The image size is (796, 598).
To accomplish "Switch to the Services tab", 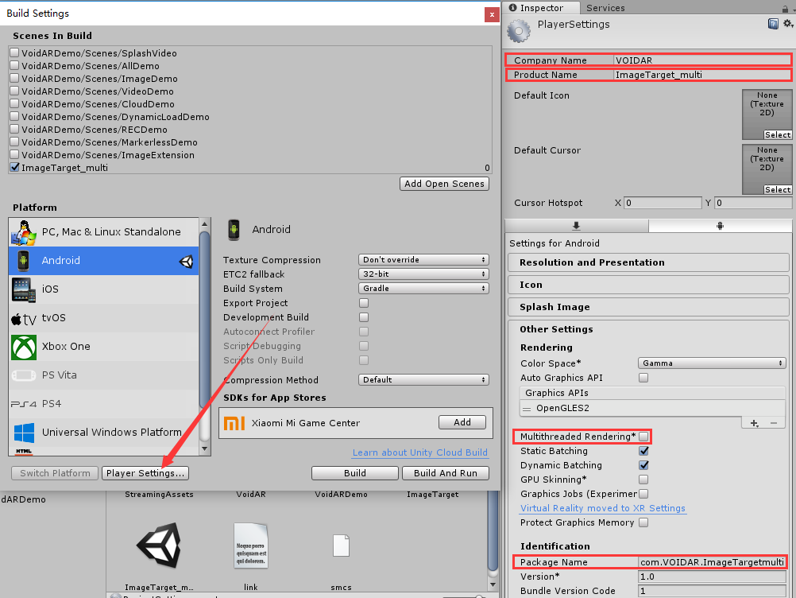I will 605,8.
